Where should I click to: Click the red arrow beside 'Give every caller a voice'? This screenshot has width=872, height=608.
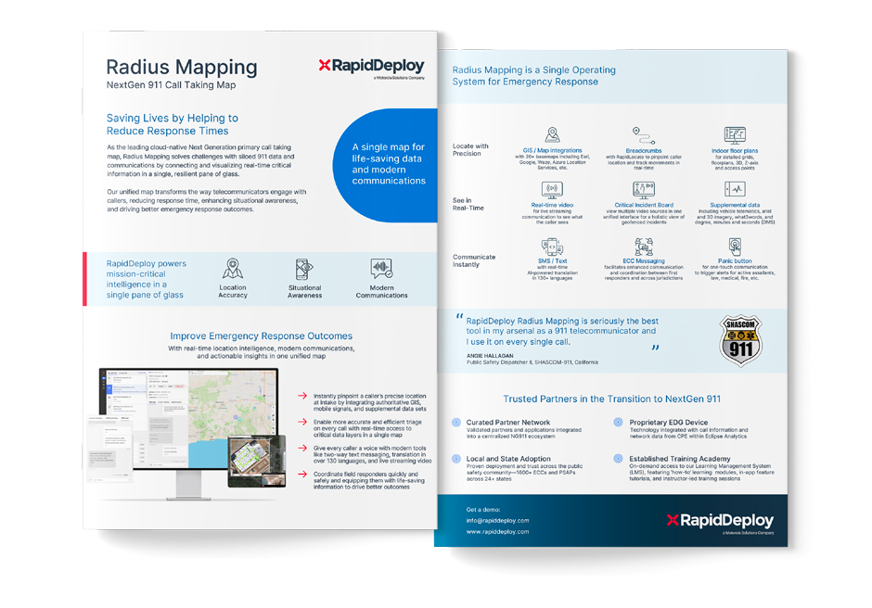point(302,448)
